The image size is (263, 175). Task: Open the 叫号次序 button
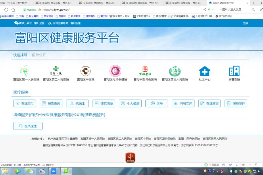(183, 103)
